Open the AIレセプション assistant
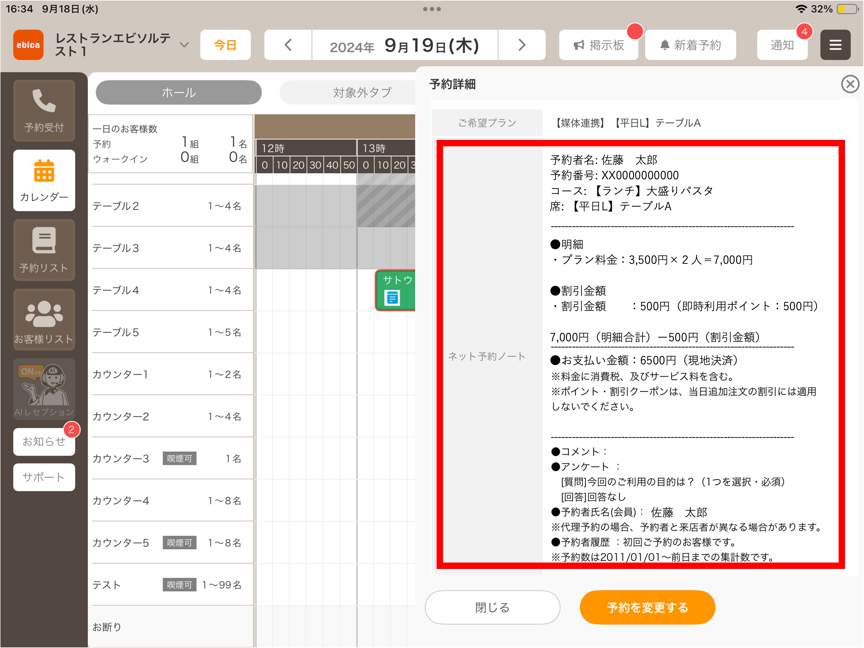This screenshot has height=648, width=864. pyautogui.click(x=44, y=389)
